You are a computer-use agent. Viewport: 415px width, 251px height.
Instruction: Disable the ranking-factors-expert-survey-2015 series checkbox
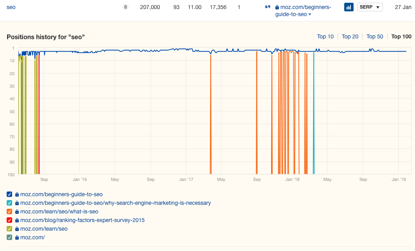click(9, 220)
